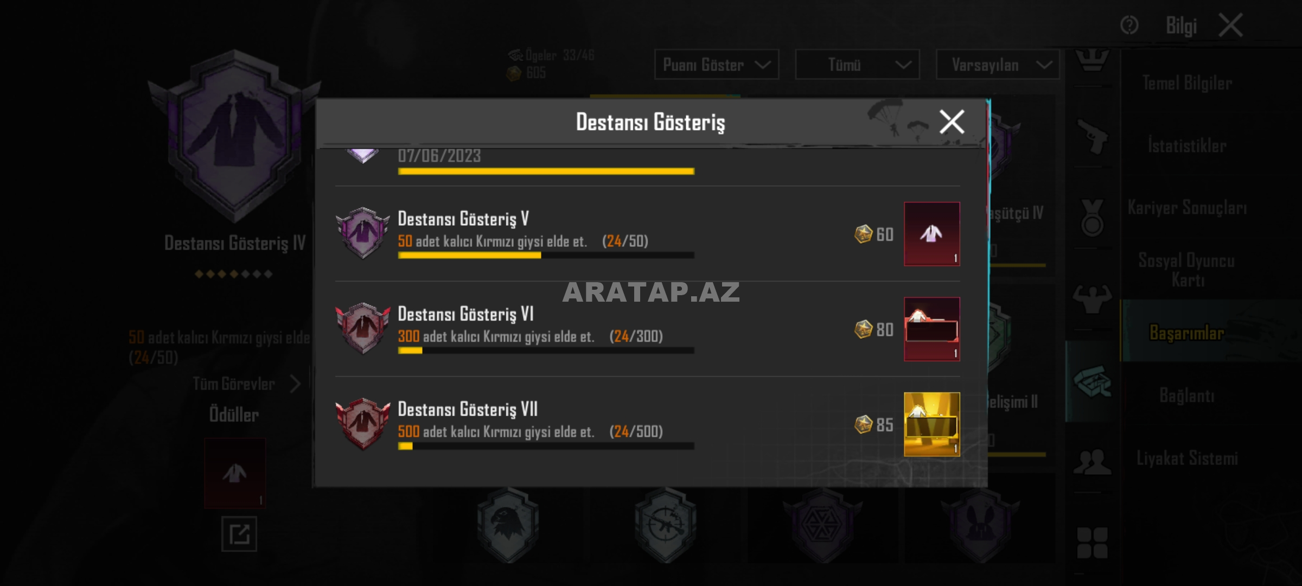Open the Tümü filter dropdown
Image resolution: width=1302 pixels, height=586 pixels.
click(857, 65)
